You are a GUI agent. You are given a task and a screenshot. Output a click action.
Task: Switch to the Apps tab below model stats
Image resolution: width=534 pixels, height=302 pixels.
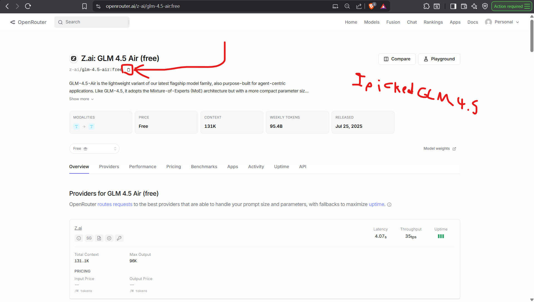[x=233, y=167]
